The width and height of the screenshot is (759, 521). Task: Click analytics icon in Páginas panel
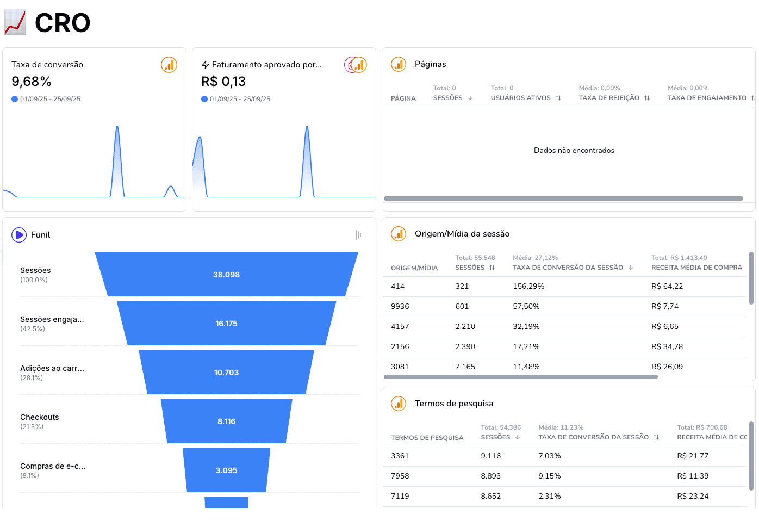point(399,64)
